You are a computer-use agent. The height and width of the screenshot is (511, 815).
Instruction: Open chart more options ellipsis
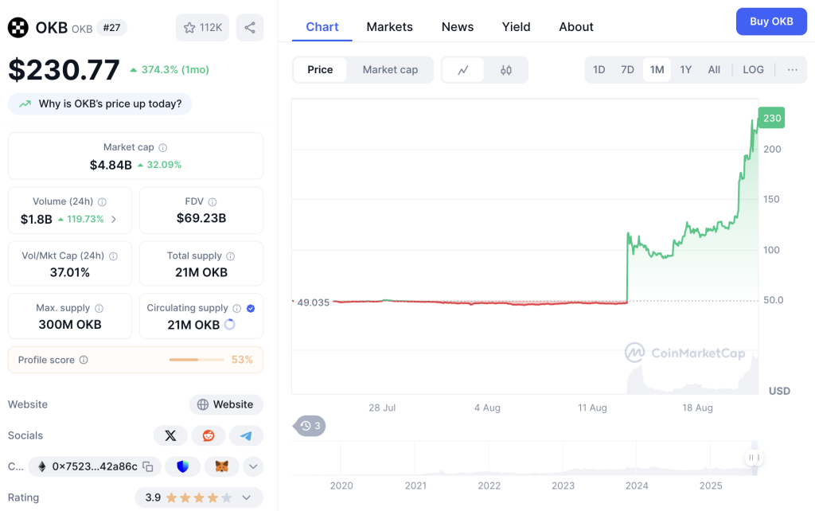tap(792, 70)
